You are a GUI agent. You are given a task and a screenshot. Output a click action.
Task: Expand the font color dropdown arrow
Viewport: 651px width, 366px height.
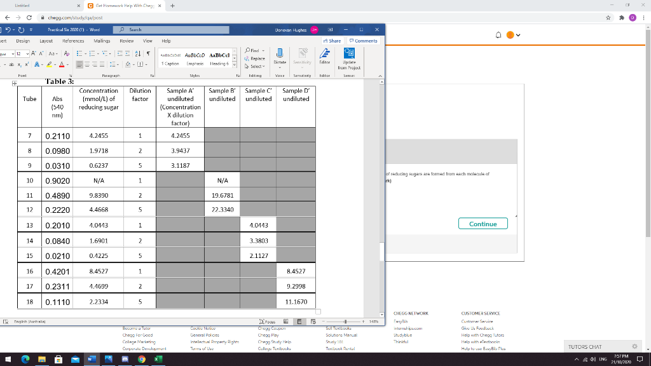66,64
